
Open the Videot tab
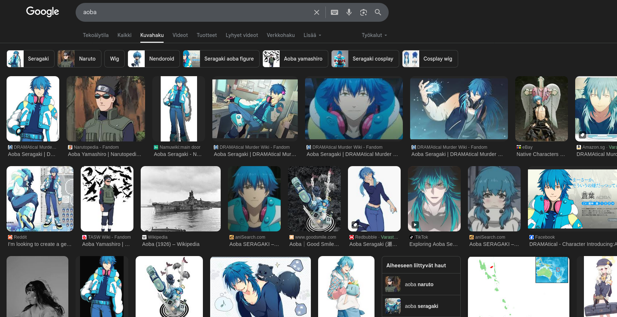coord(180,35)
